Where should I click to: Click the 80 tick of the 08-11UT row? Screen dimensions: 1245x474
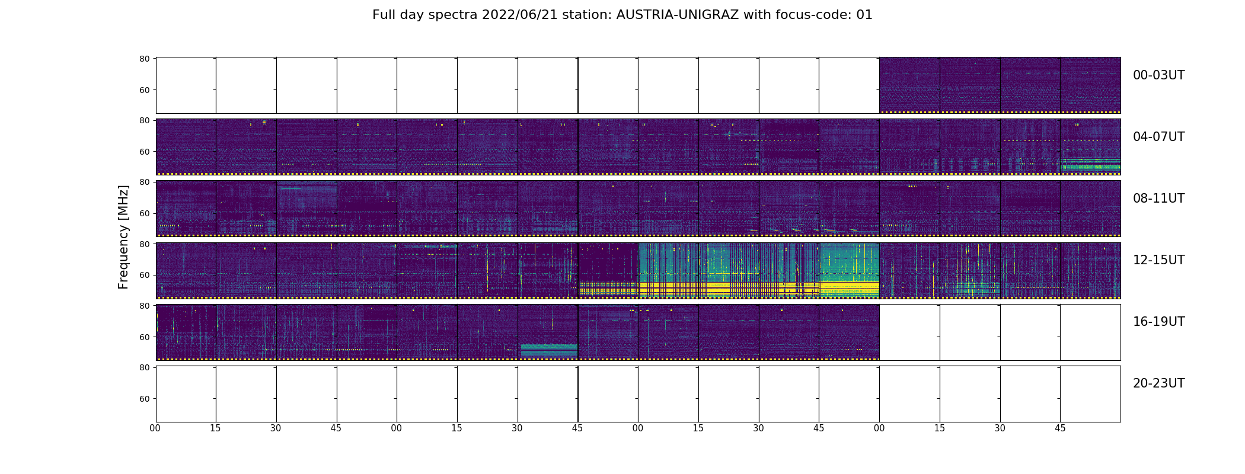click(144, 182)
